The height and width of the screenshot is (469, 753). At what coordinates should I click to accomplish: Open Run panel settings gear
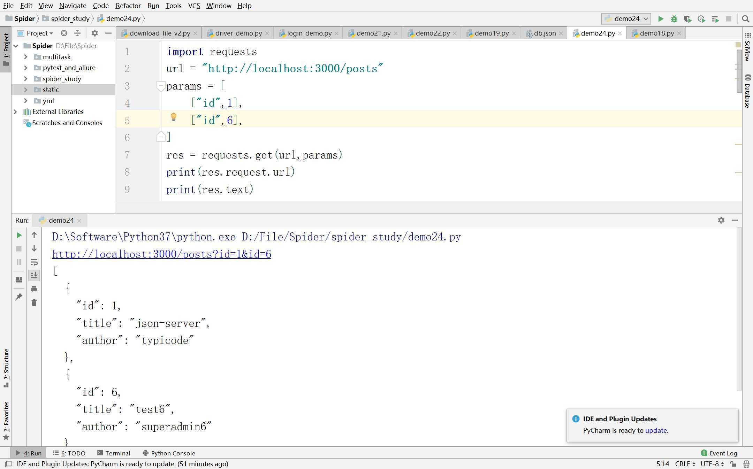721,220
